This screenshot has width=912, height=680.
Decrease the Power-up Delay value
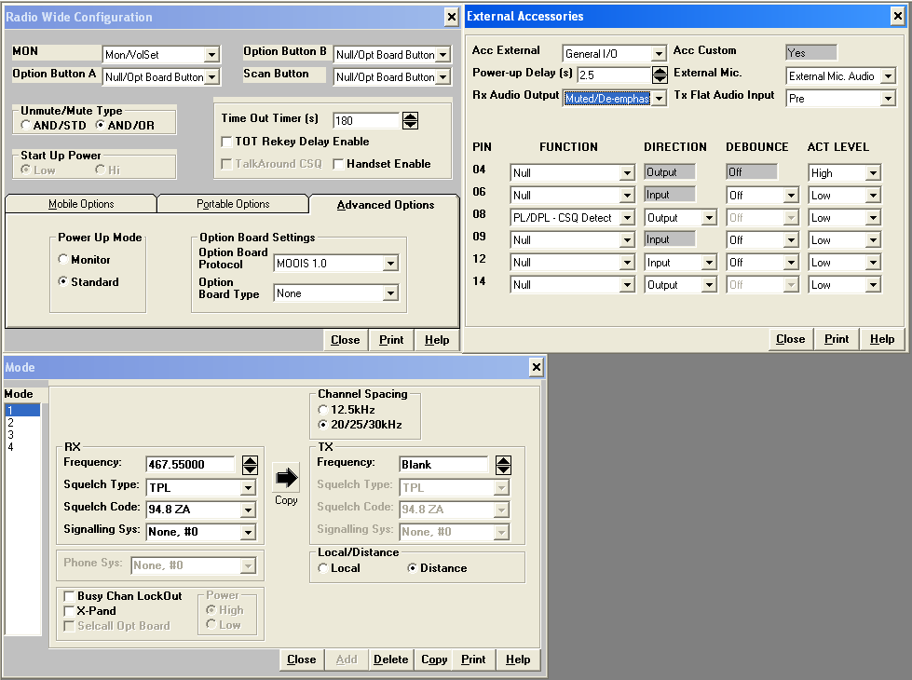pos(660,80)
